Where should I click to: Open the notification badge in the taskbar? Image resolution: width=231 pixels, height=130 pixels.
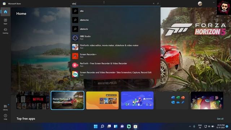(227, 126)
